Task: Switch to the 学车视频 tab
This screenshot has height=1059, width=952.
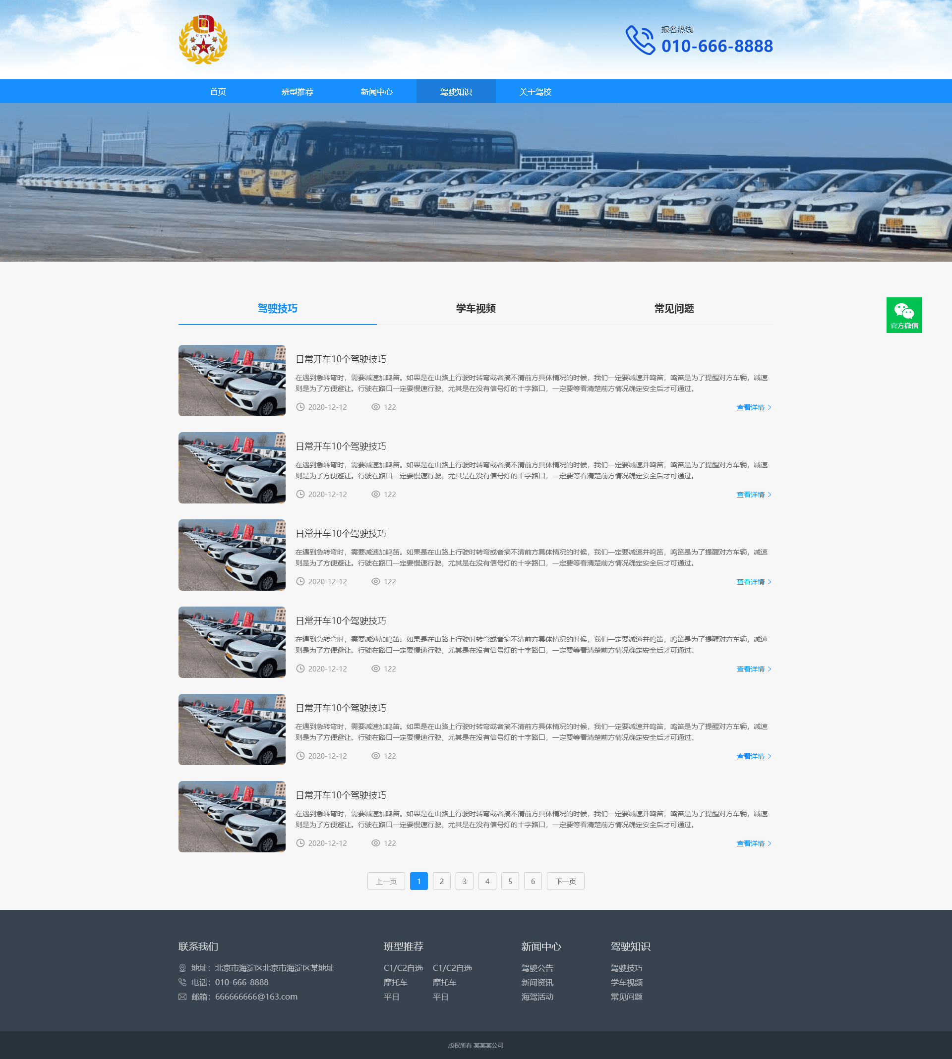Action: [x=476, y=308]
